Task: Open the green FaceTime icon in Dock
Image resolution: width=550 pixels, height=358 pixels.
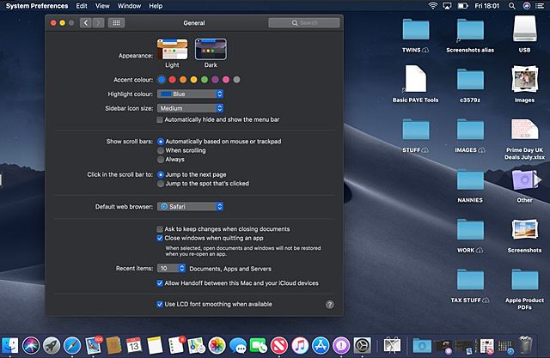Action: coord(259,346)
